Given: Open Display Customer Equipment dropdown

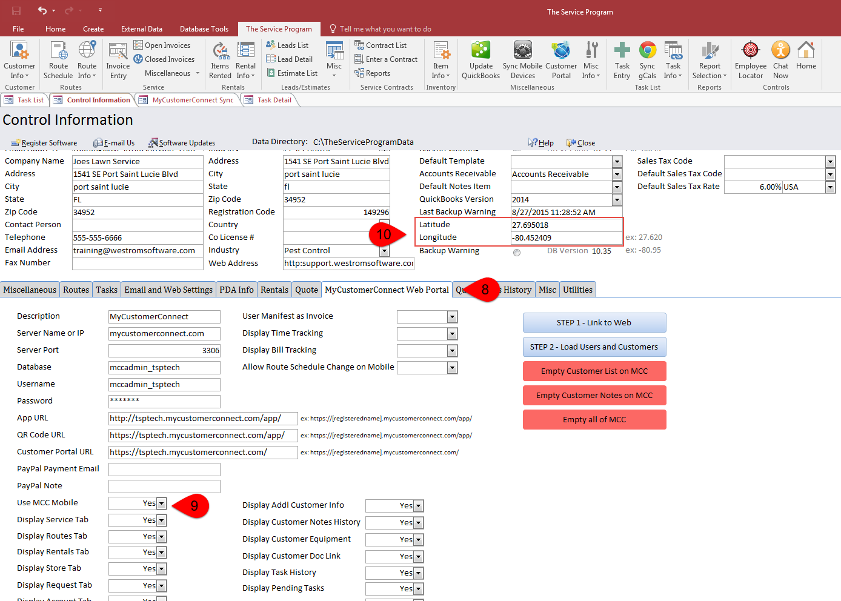Looking at the screenshot, I should point(418,540).
